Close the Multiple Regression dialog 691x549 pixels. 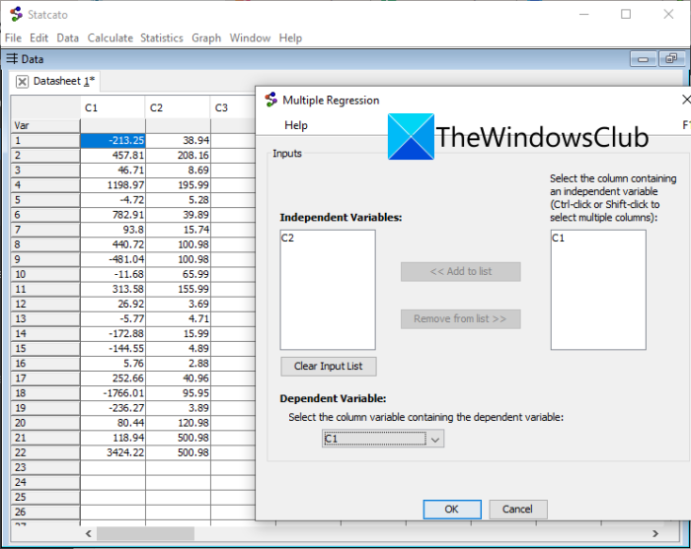coord(686,100)
